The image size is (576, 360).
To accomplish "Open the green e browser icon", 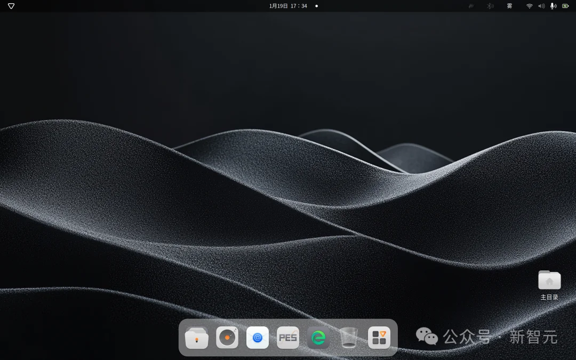I will pyautogui.click(x=318, y=338).
